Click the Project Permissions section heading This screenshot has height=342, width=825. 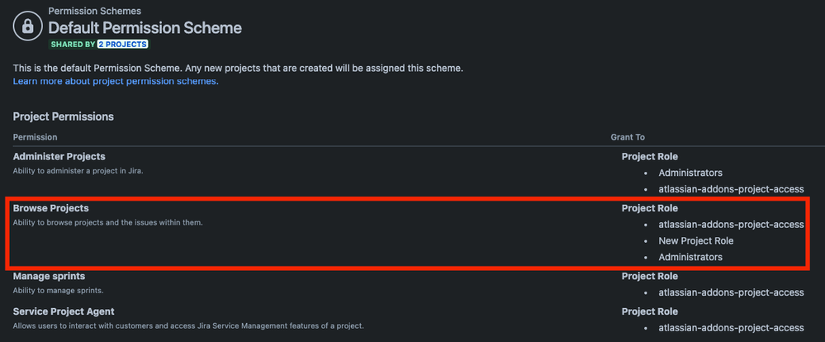63,116
